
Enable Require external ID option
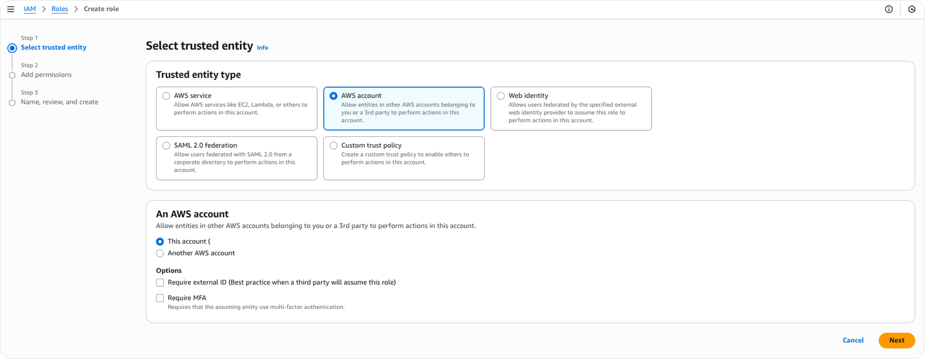[160, 282]
